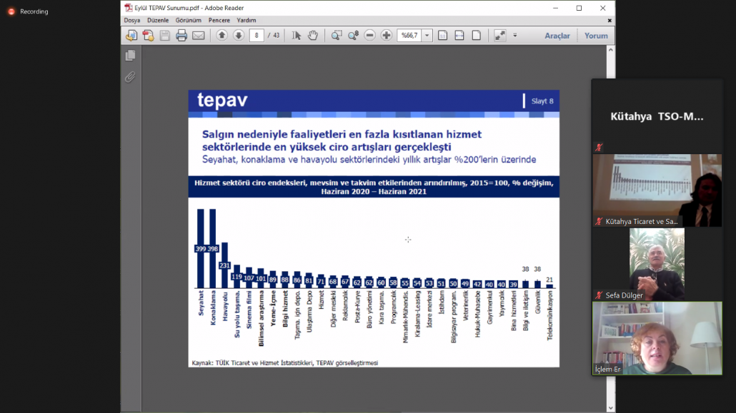The width and height of the screenshot is (736, 413).
Task: Show the page thumbnails panel
Action: (131, 56)
